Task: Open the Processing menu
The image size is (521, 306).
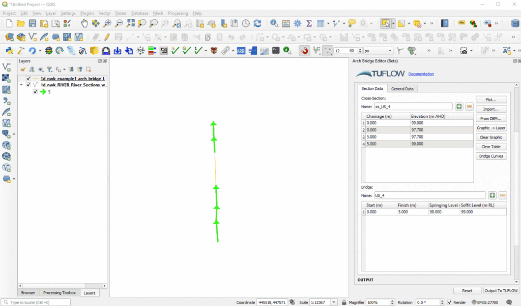Action: pyautogui.click(x=178, y=13)
